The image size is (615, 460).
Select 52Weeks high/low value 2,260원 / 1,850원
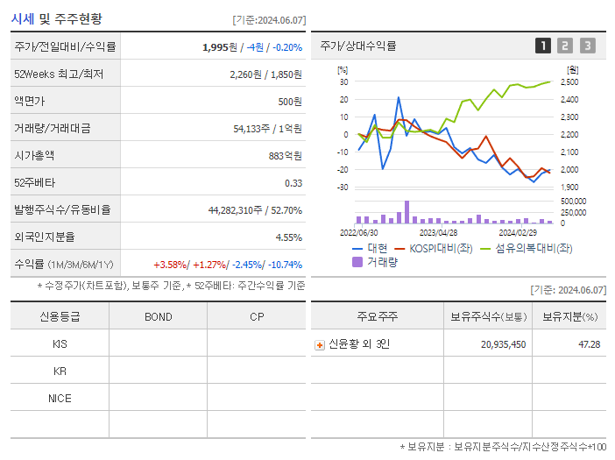click(x=266, y=74)
